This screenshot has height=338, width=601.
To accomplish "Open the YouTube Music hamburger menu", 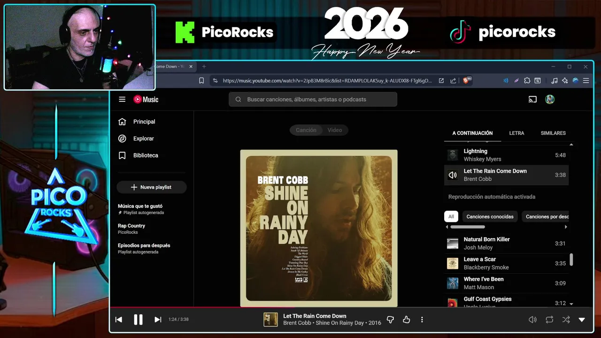I will tap(122, 100).
